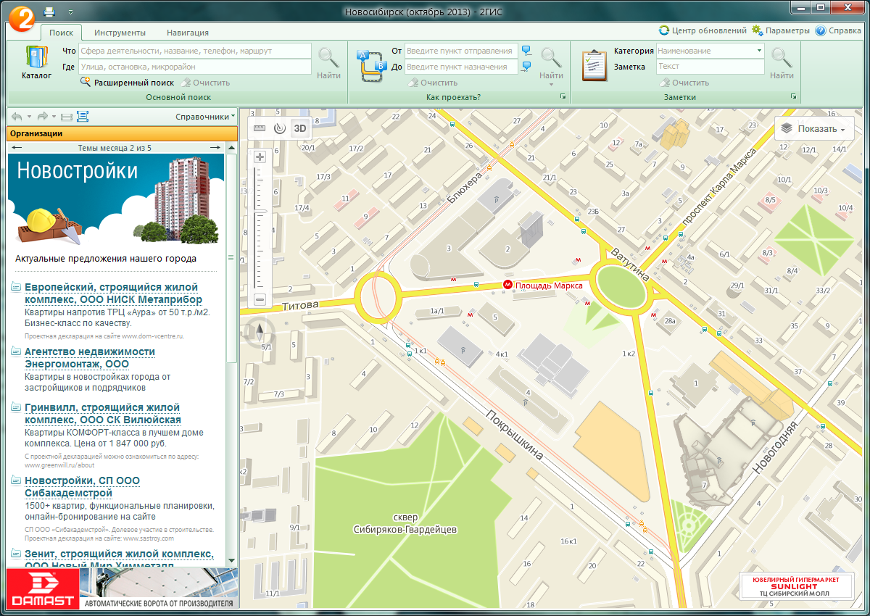Switch to the Навигация tab
Screen dimensions: 870x616
tap(187, 33)
